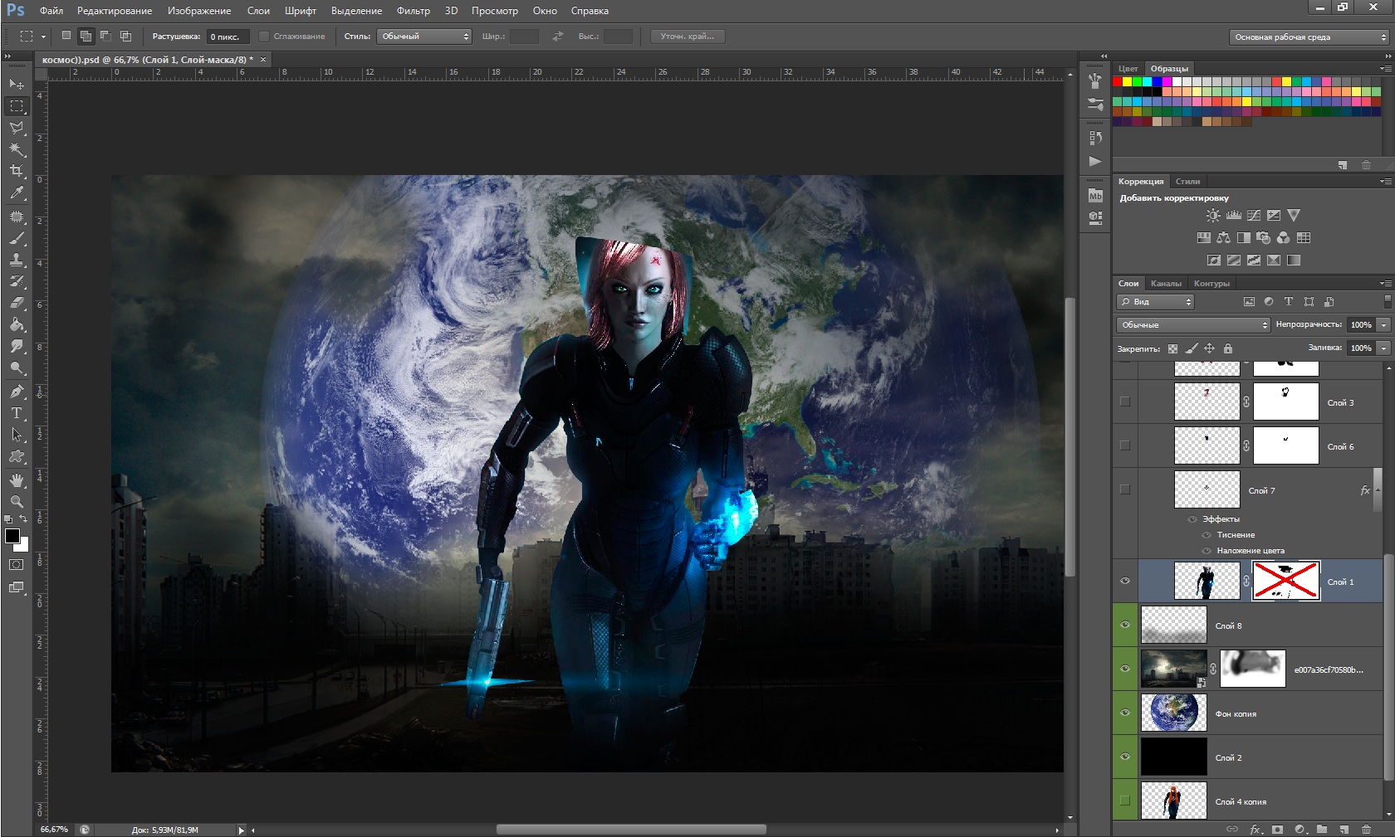
Task: Open the Layers panel options menu
Action: point(1385,284)
